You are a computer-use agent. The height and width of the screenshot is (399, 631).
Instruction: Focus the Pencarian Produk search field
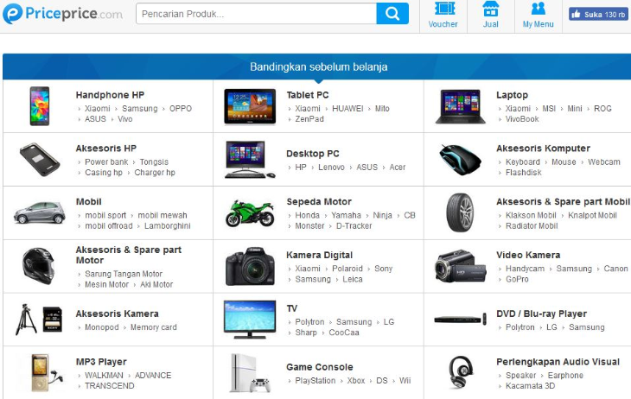coord(257,14)
